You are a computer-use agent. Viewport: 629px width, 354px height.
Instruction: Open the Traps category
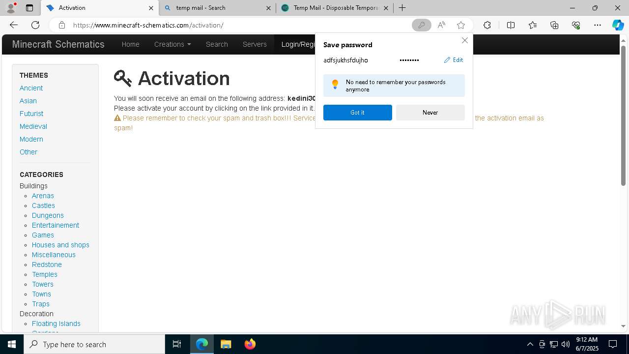click(41, 304)
